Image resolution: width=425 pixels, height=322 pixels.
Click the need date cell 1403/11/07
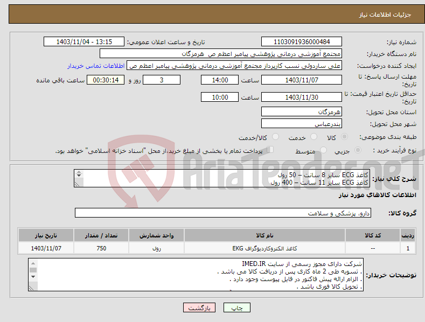[46, 248]
